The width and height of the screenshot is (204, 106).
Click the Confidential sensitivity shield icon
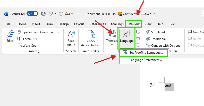[x=120, y=14]
